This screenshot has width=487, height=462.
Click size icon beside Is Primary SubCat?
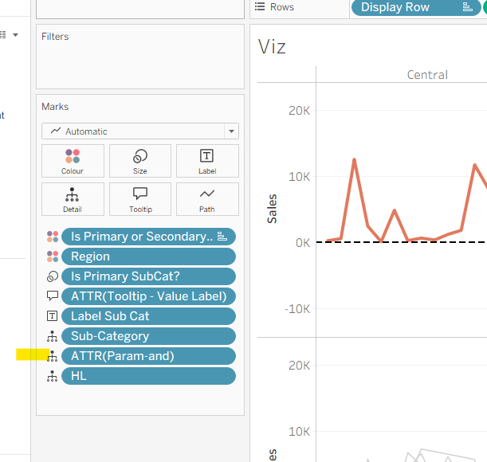[53, 276]
